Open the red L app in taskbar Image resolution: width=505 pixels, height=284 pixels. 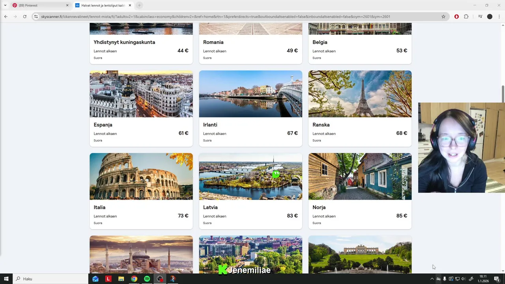(x=108, y=279)
